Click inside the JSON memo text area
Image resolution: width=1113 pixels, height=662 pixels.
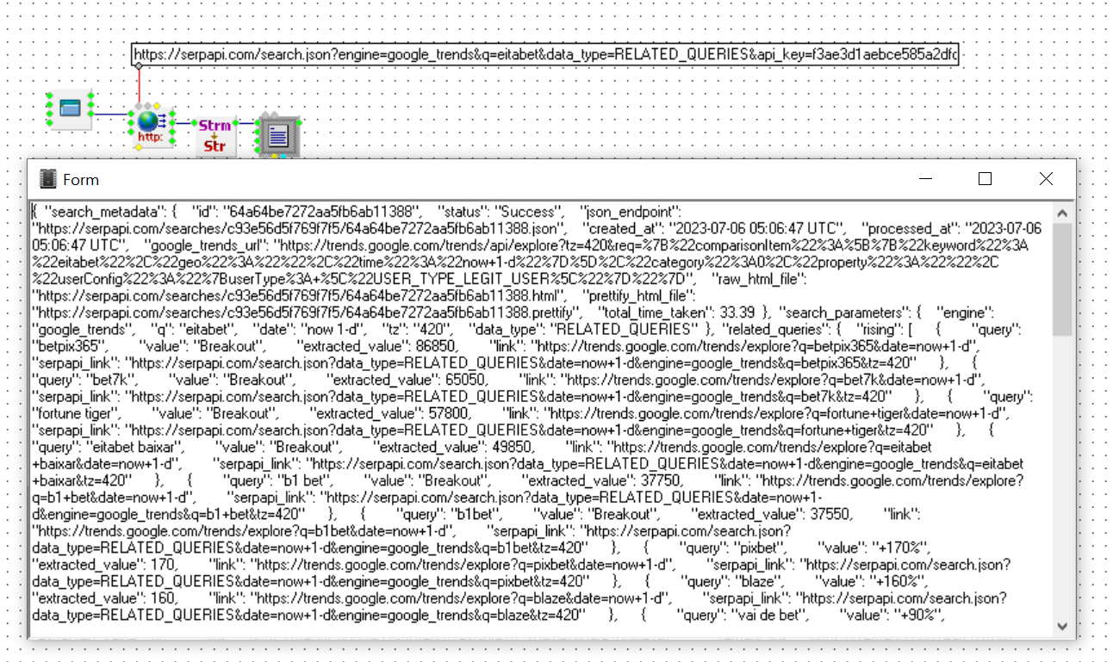[x=540, y=420]
